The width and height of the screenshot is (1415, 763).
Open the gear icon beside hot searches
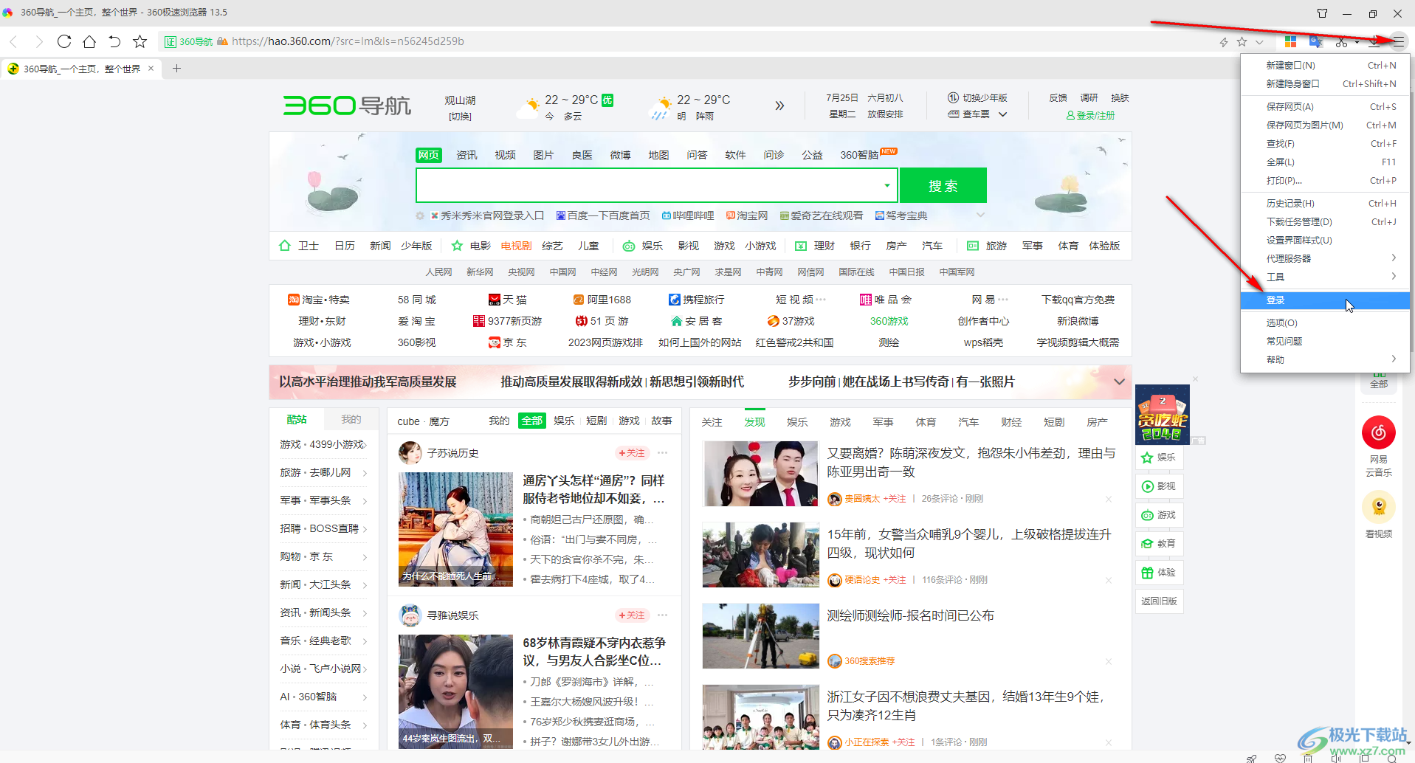point(420,215)
